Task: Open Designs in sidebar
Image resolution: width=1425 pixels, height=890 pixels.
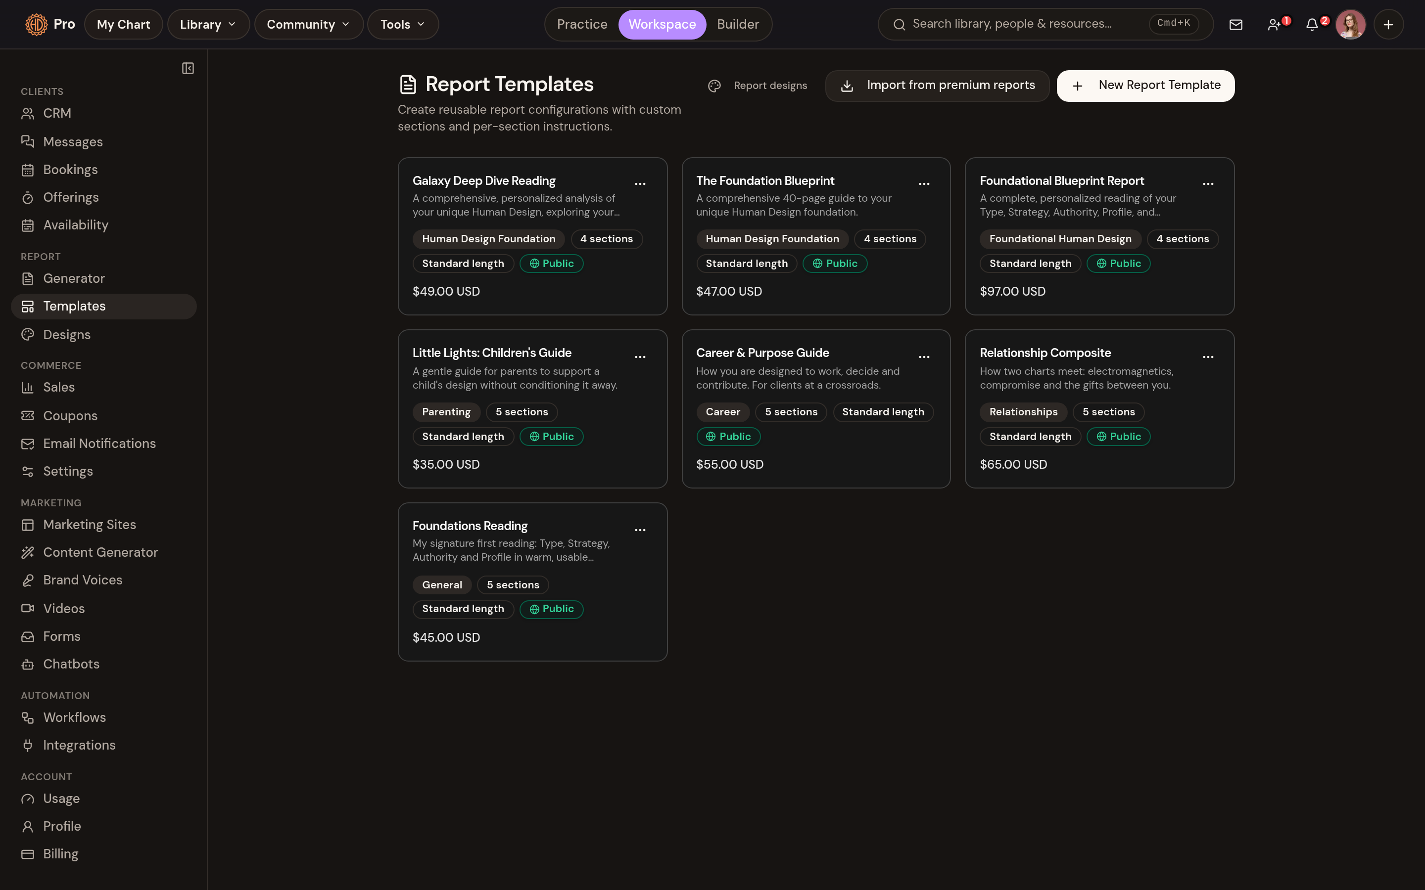Action: pos(103,334)
